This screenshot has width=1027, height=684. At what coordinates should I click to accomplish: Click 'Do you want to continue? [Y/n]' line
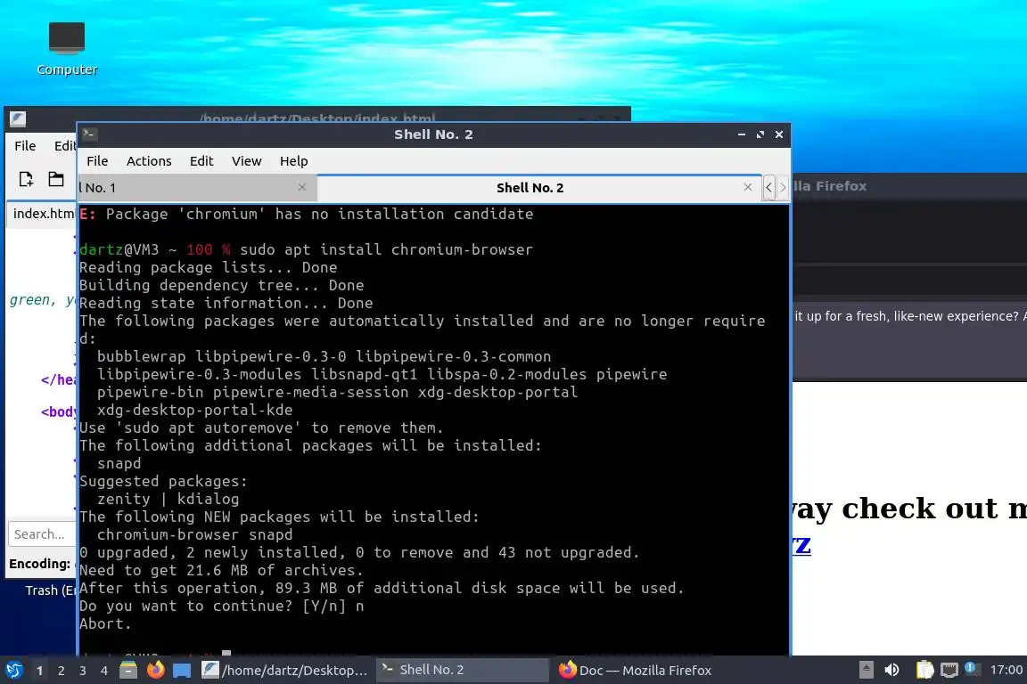(x=221, y=607)
